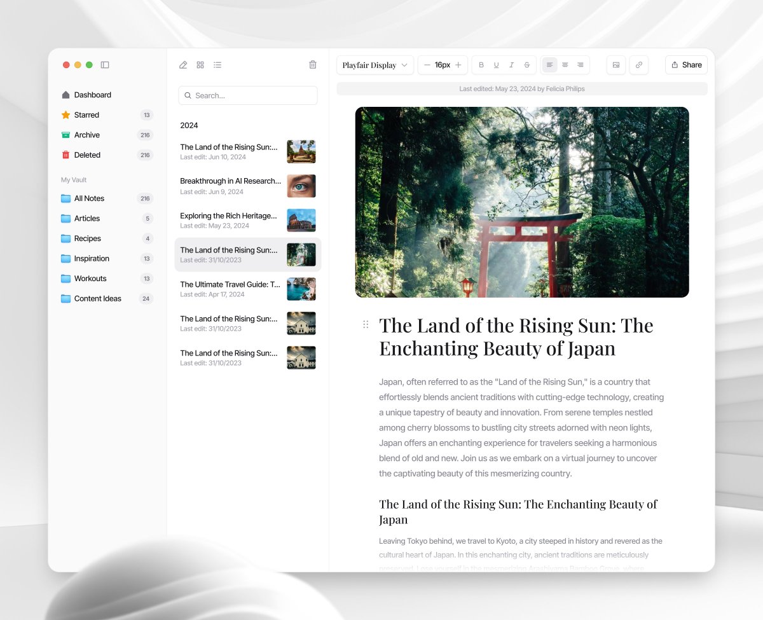This screenshot has height=620, width=763.
Task: Open the Inspiration folder
Action: tap(107, 259)
